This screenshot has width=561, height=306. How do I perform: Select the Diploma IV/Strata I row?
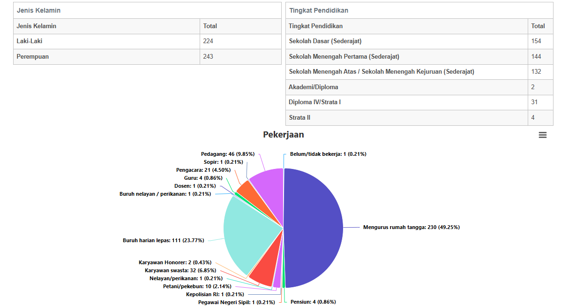[x=419, y=102]
